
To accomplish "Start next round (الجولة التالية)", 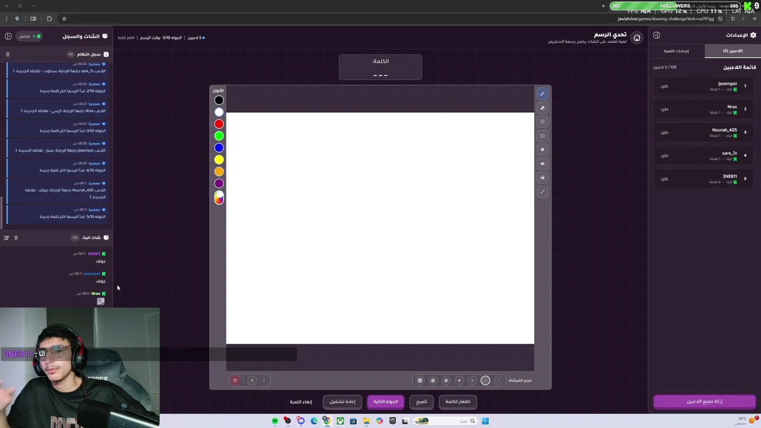I will tap(386, 402).
